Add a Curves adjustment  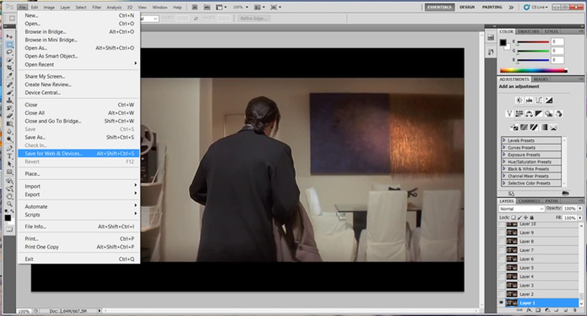tap(539, 100)
